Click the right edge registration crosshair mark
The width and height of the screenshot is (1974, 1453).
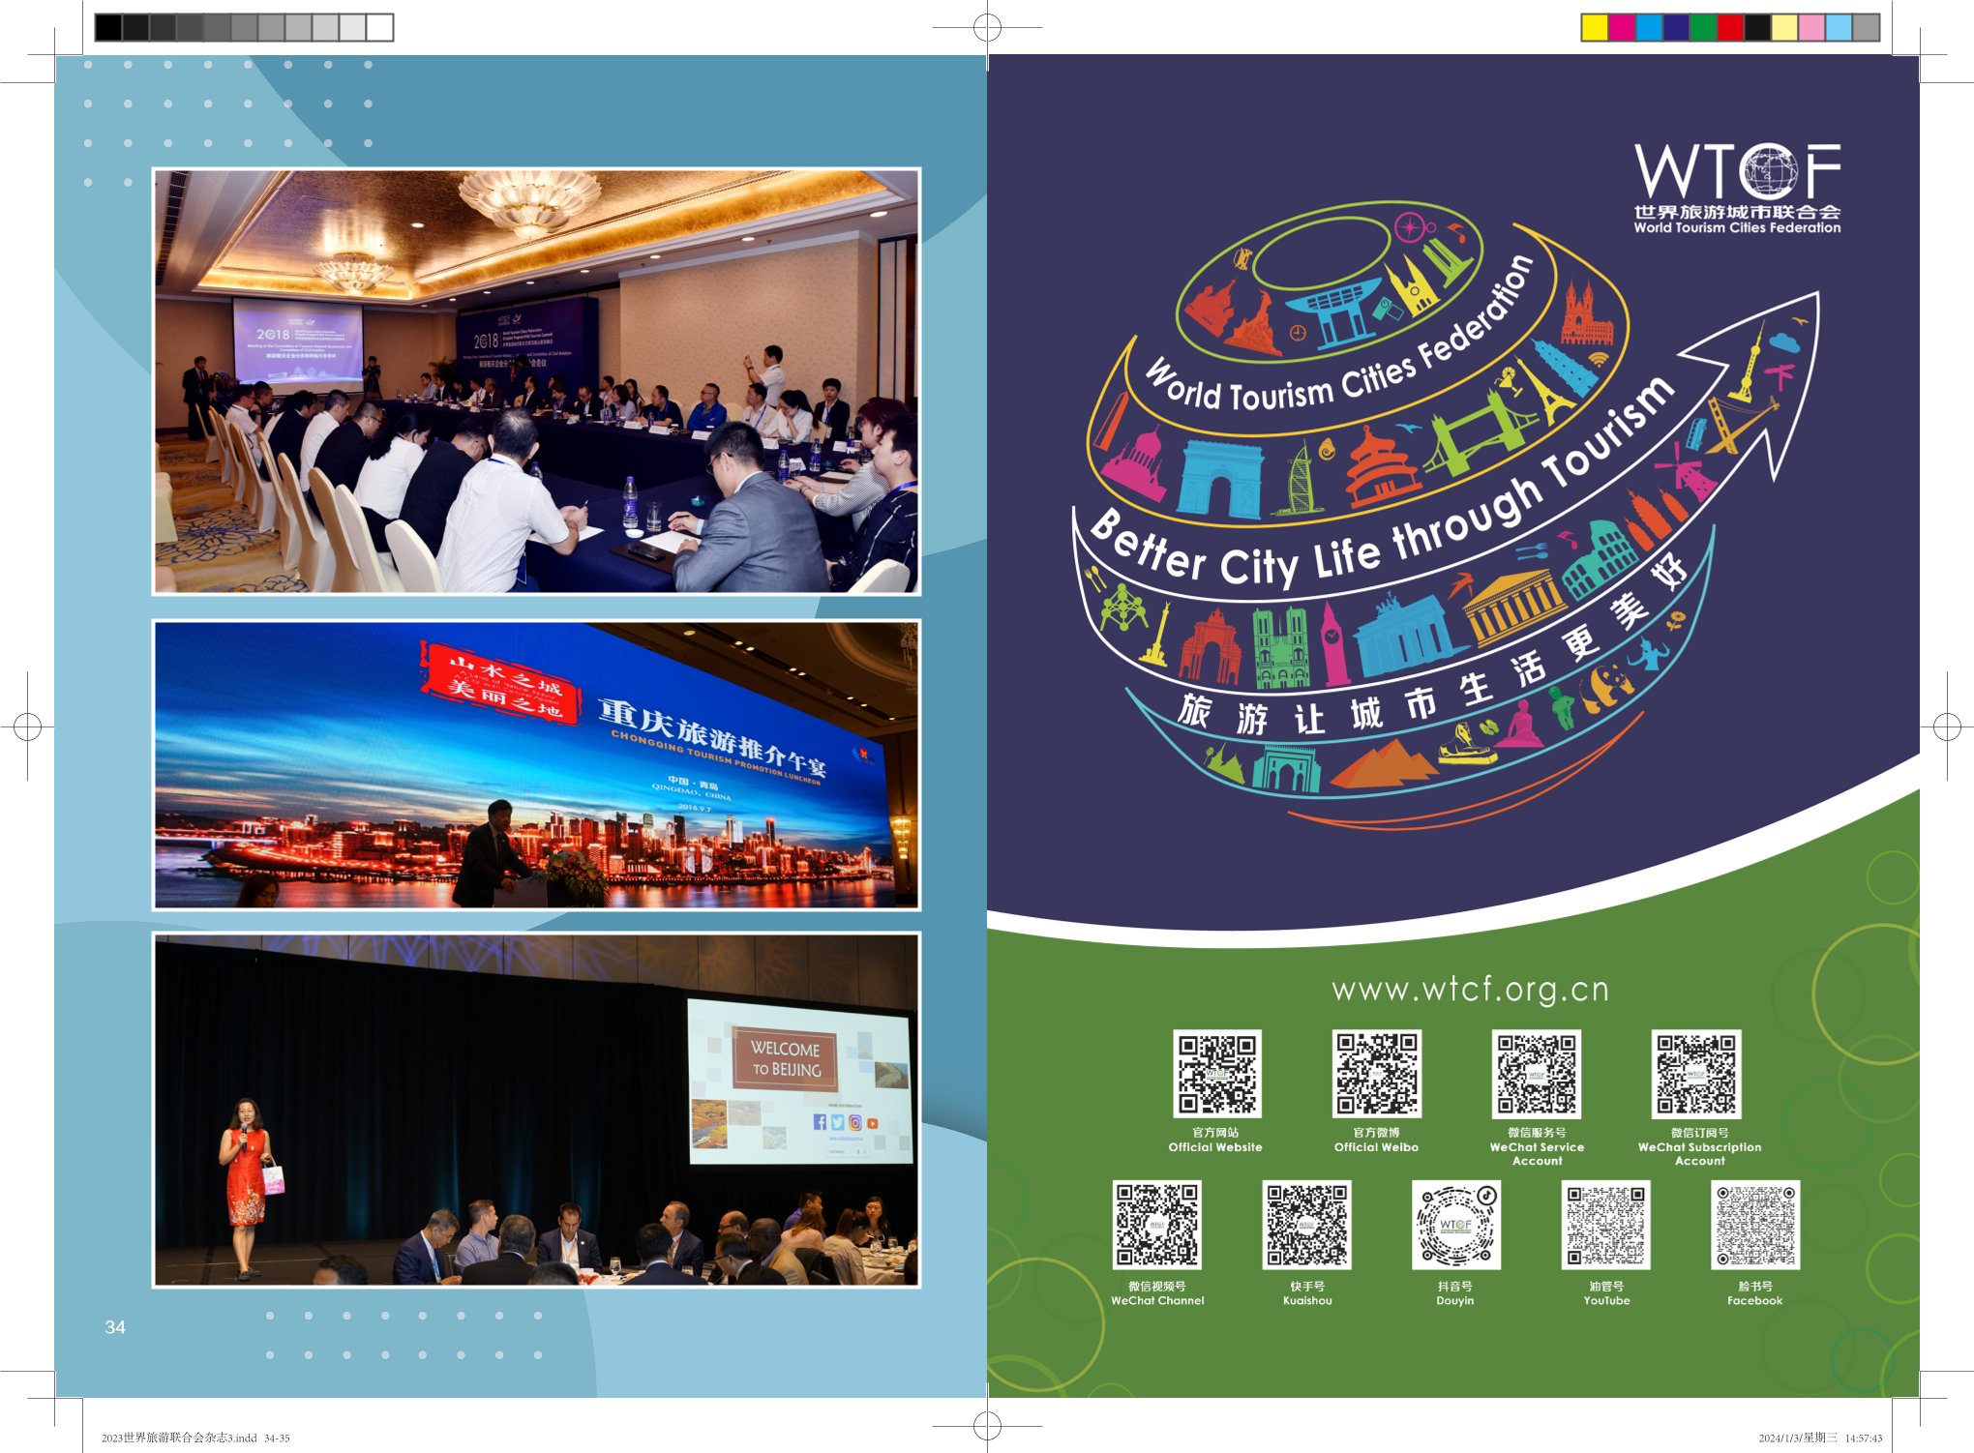pyautogui.click(x=1947, y=726)
